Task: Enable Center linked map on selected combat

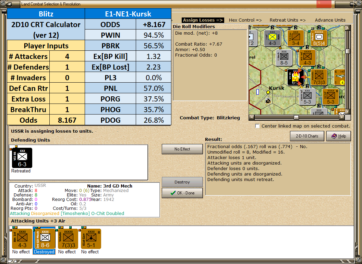Action: tap(257, 126)
